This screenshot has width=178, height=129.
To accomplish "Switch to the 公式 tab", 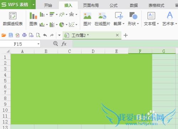I will (x=114, y=5).
